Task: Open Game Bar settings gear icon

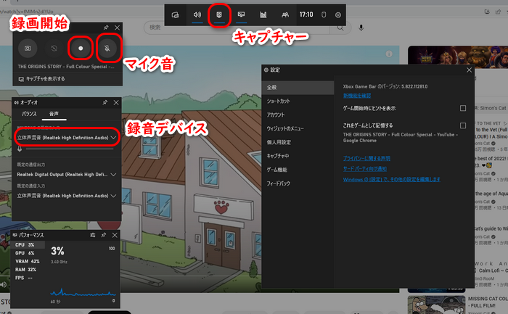Action: [338, 15]
